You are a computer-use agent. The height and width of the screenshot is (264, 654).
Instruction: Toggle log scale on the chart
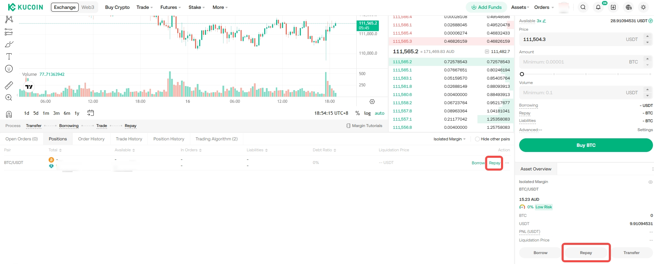(367, 113)
